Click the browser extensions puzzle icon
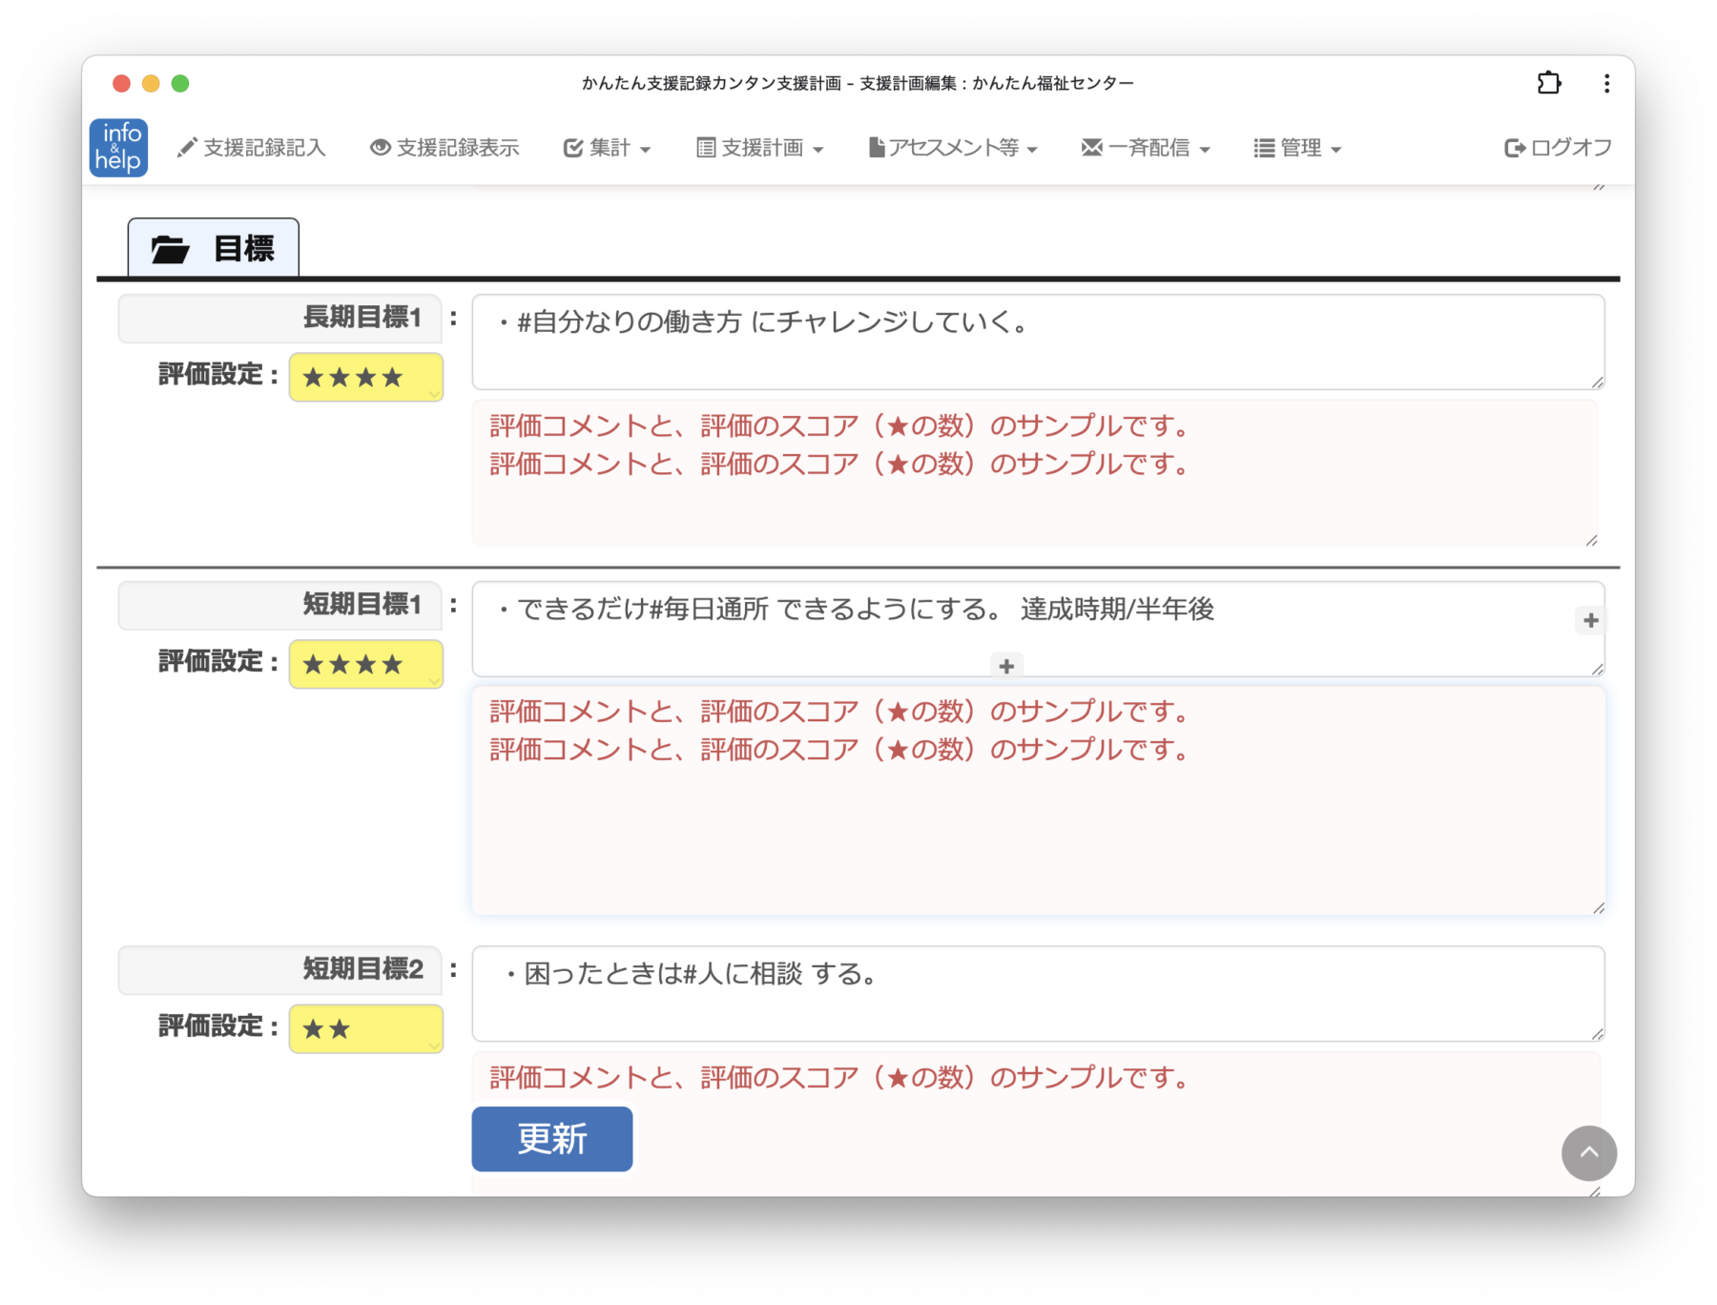Screen dimensions: 1717x1305 coord(1549,84)
